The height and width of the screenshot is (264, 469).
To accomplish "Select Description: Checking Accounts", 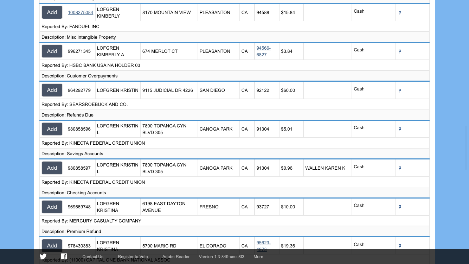I will (74, 193).
